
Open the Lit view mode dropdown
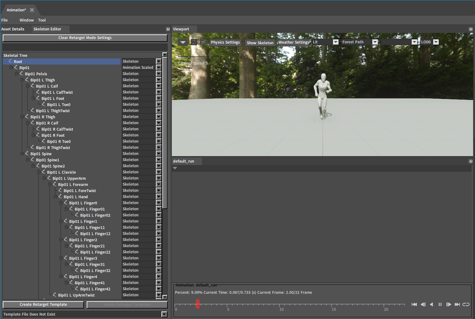[336, 42]
